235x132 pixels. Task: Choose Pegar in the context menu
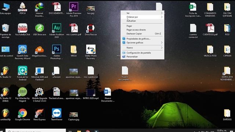tap(142, 26)
